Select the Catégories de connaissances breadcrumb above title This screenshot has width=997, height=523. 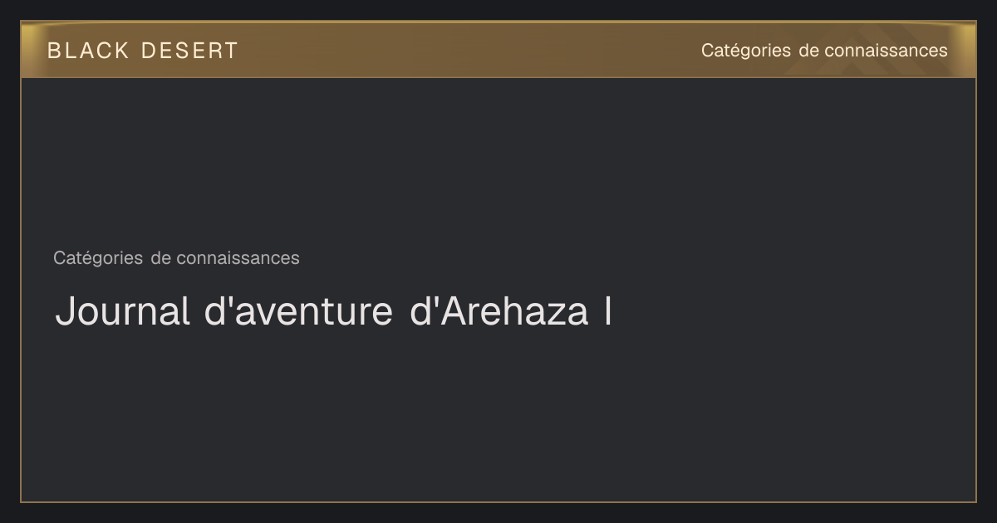click(176, 258)
